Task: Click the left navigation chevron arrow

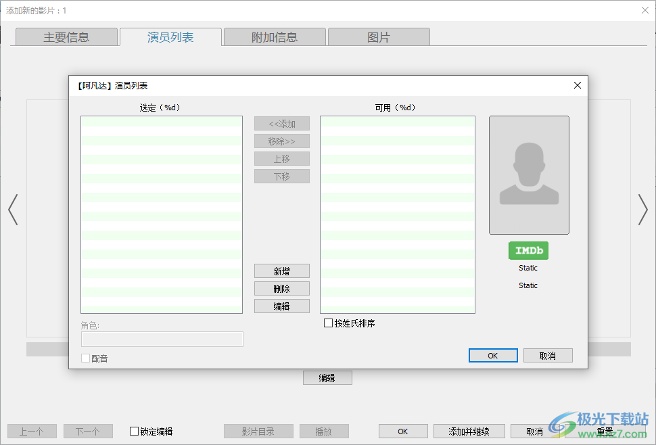Action: click(x=12, y=210)
